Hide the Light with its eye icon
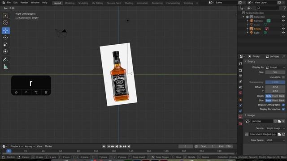 click(x=283, y=33)
